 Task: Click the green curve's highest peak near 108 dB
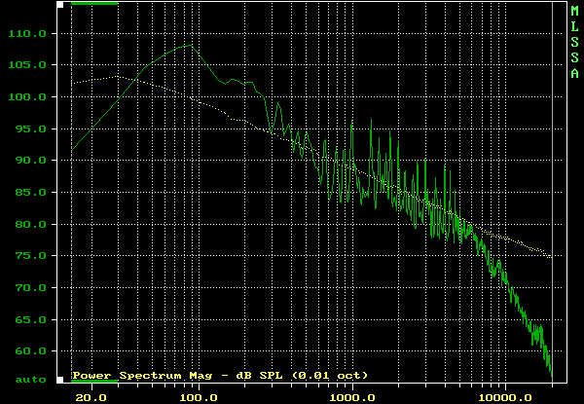tap(192, 45)
